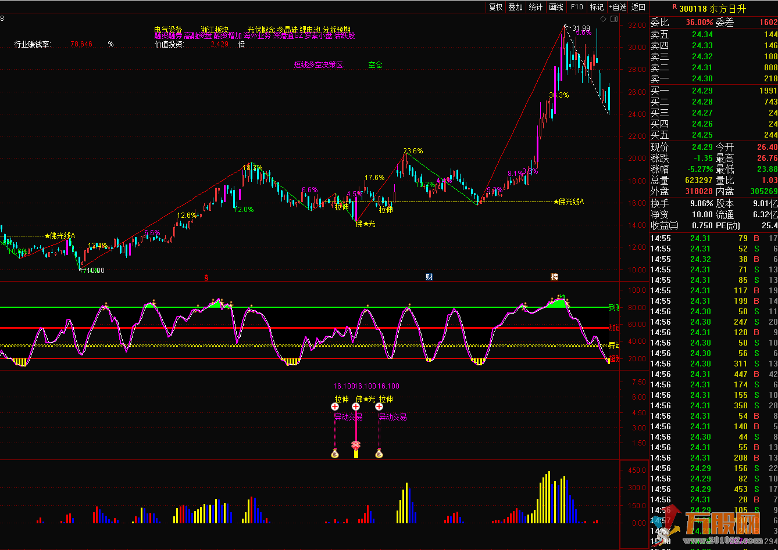Click the 行业赚钱率 label

[33, 44]
